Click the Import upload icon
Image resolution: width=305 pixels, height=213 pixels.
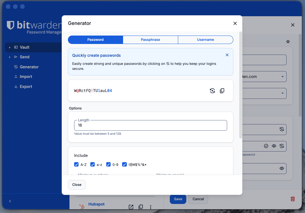pyautogui.click(x=16, y=77)
